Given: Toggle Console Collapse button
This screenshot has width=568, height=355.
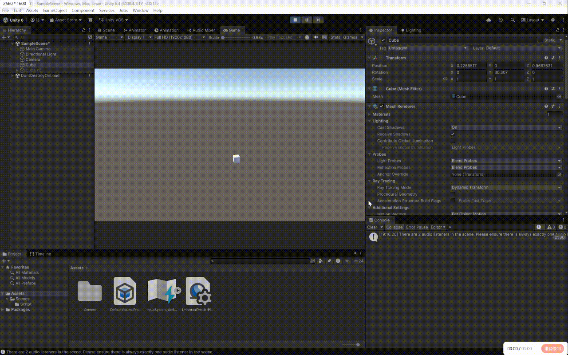Looking at the screenshot, I should (394, 227).
